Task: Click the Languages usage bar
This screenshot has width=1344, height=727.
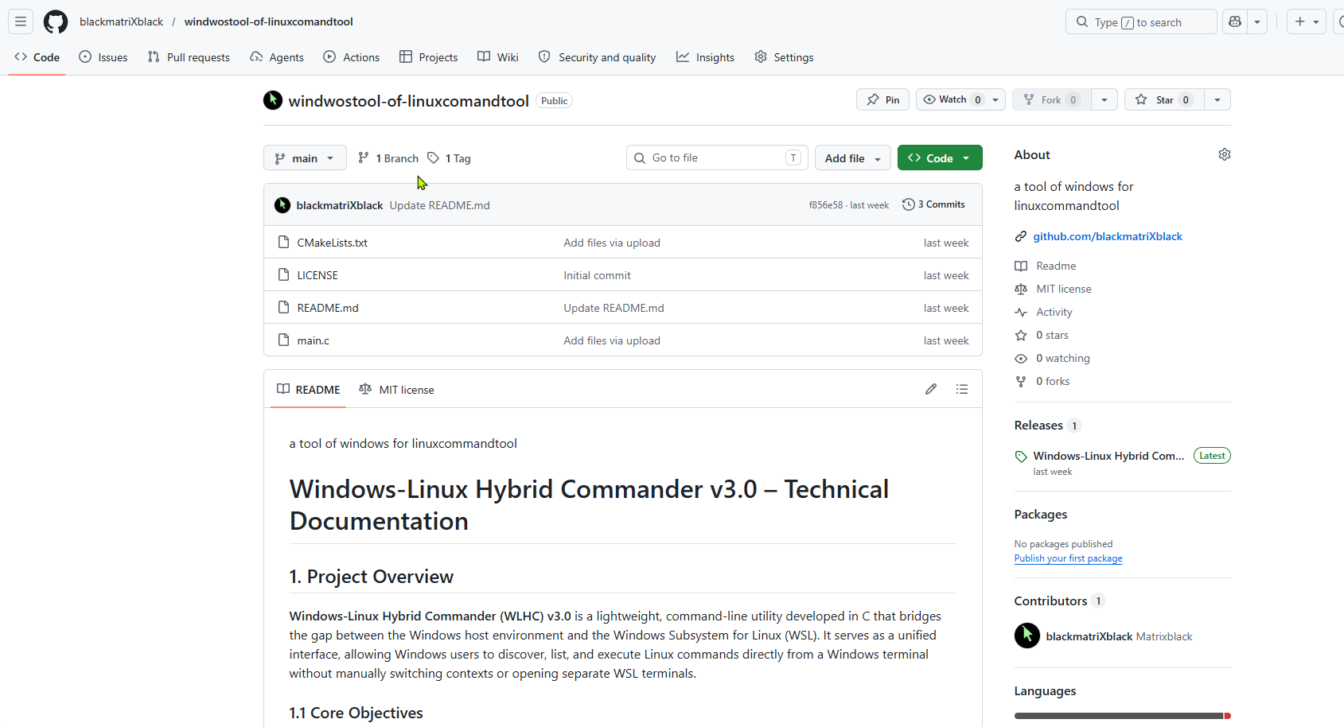Action: pos(1122,716)
